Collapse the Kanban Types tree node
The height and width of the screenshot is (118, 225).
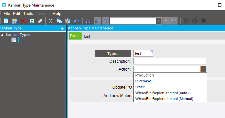(2, 35)
